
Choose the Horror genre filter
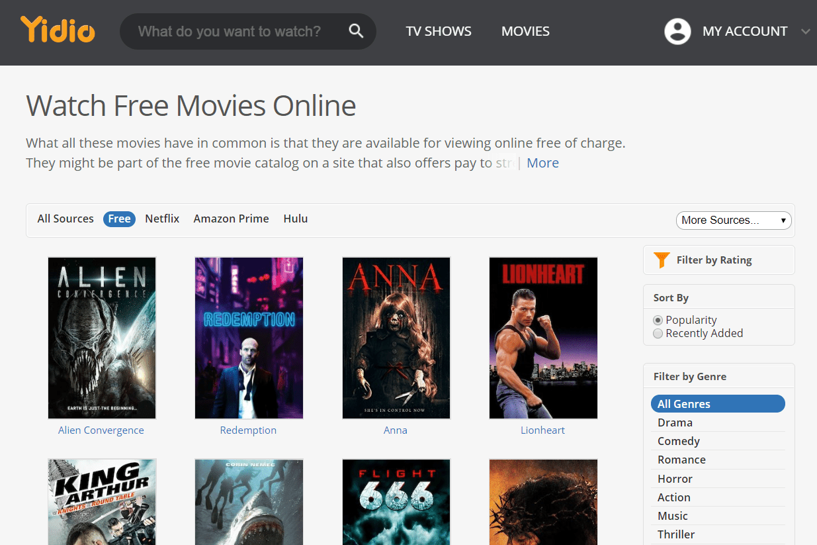tap(675, 479)
